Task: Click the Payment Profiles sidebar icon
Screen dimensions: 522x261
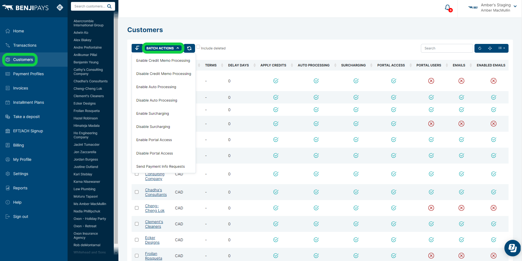Action: click(8, 74)
